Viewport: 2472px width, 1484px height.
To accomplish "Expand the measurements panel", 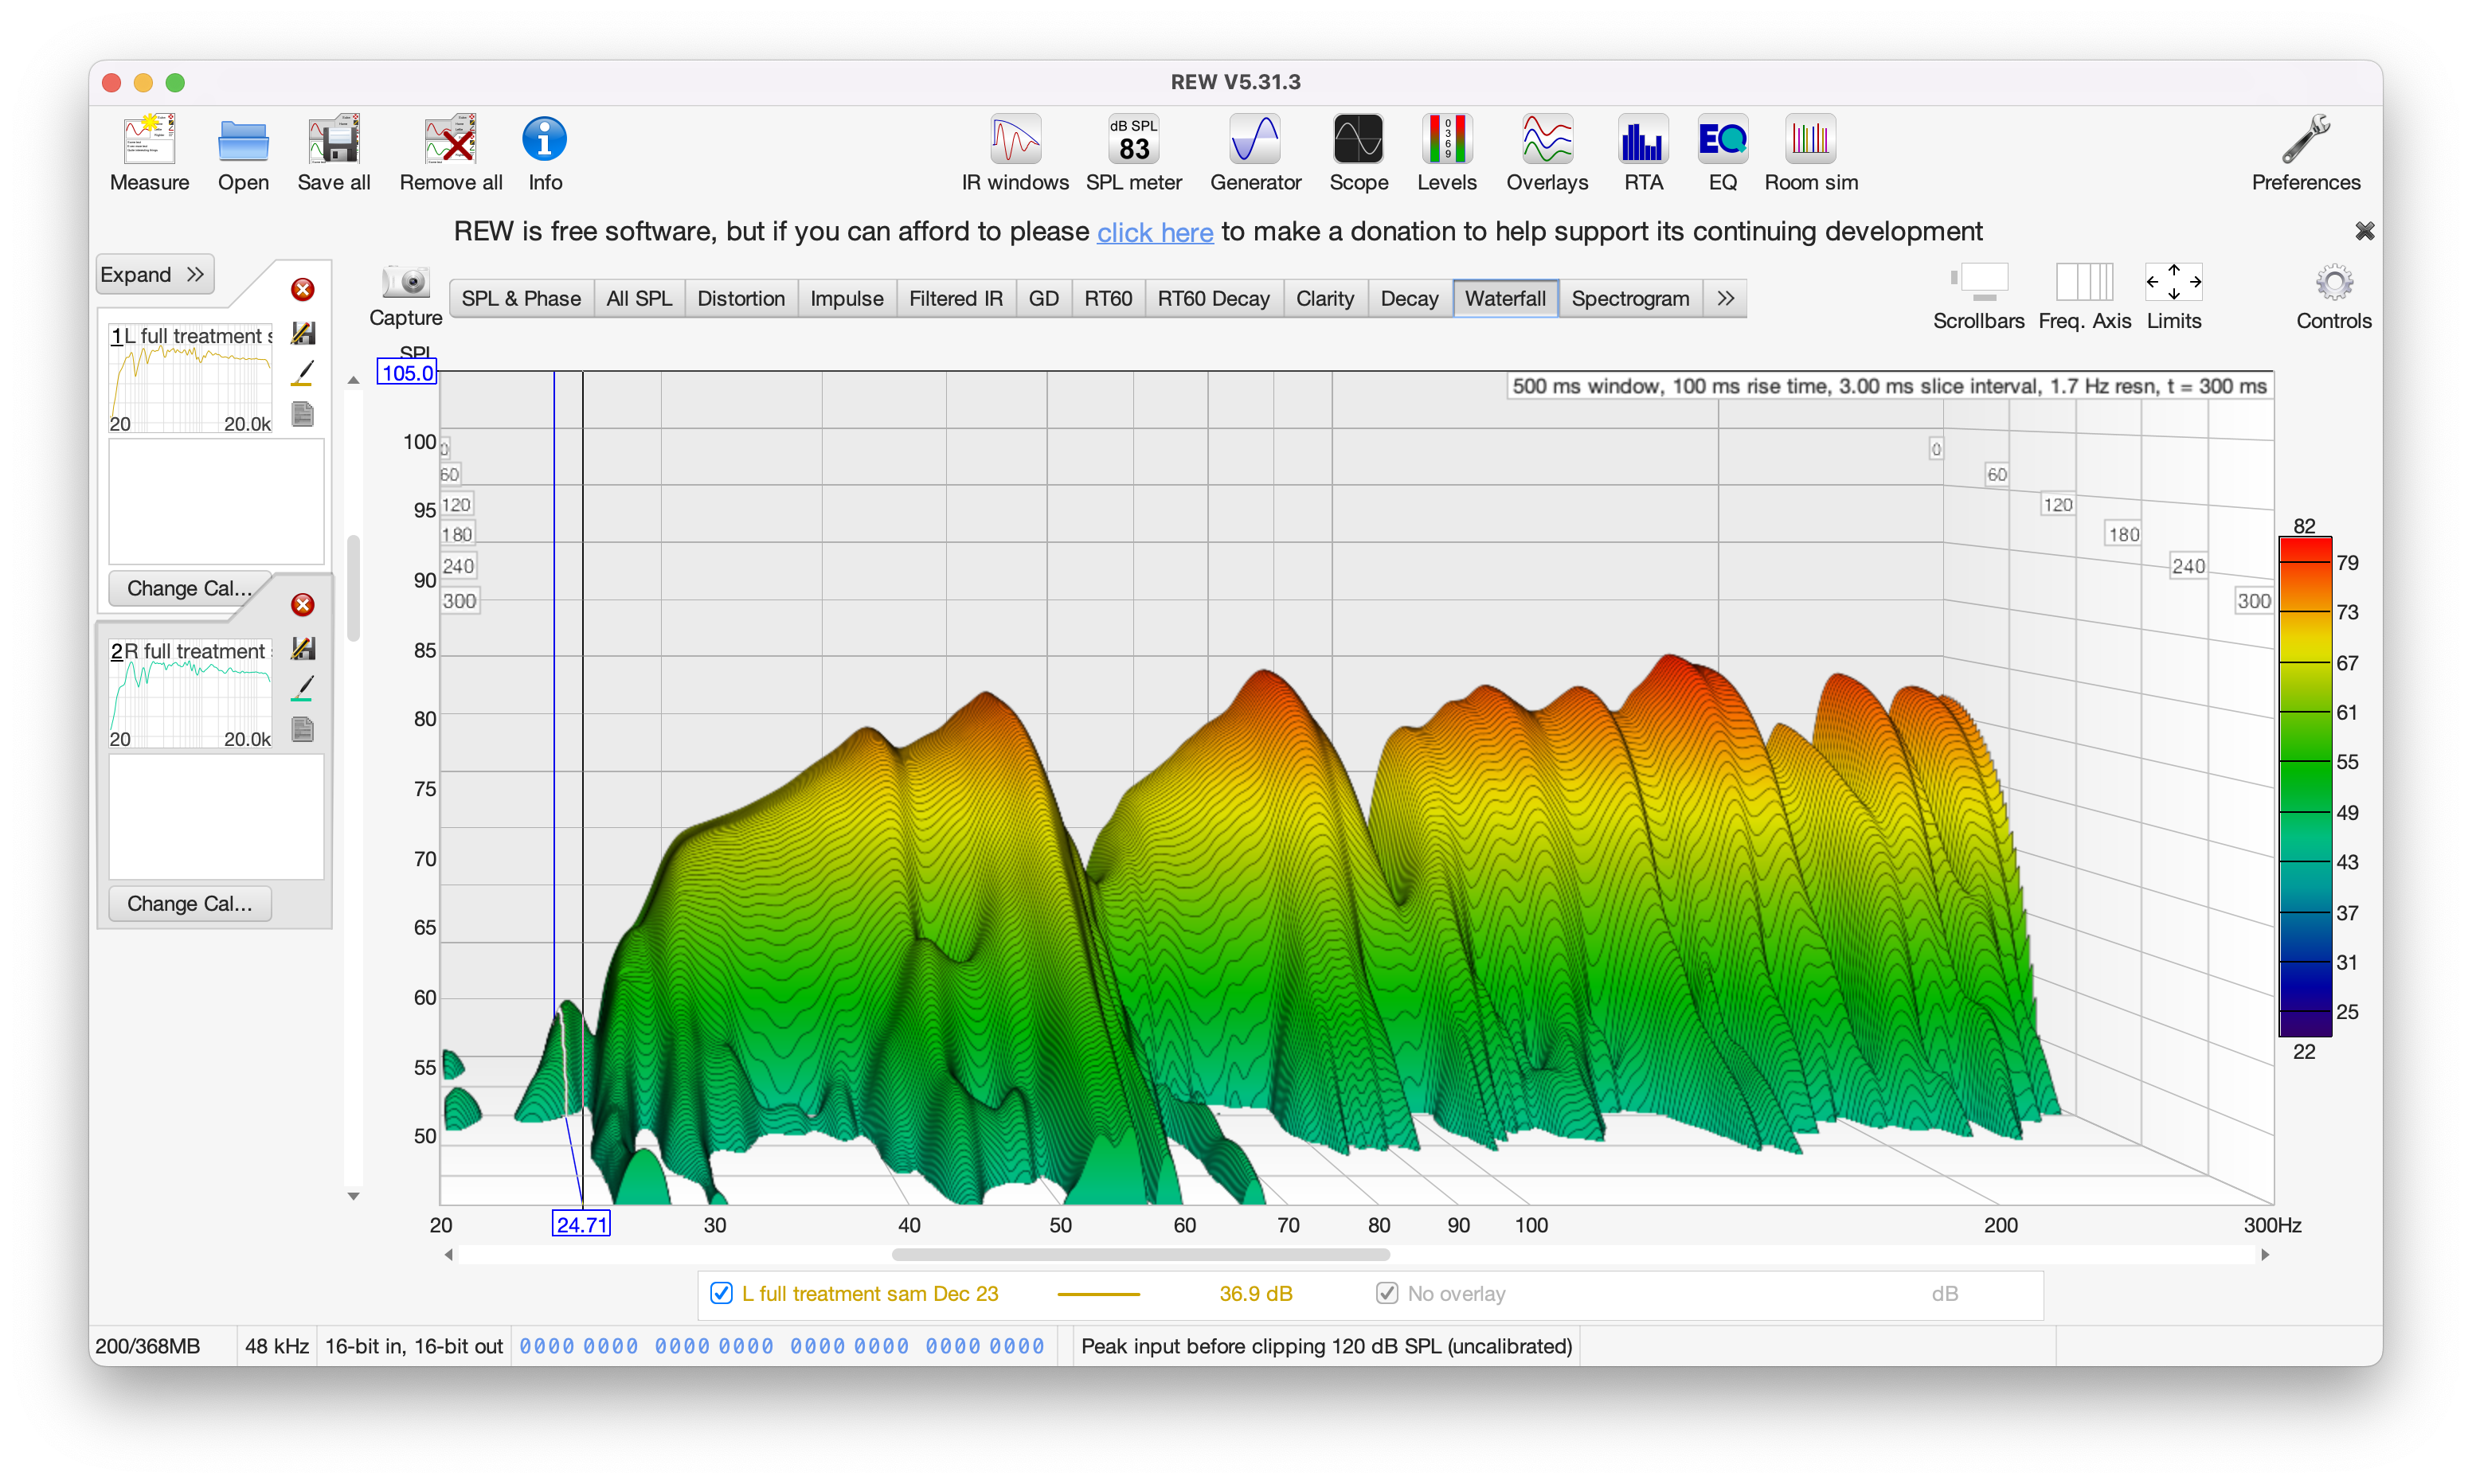I will (154, 274).
